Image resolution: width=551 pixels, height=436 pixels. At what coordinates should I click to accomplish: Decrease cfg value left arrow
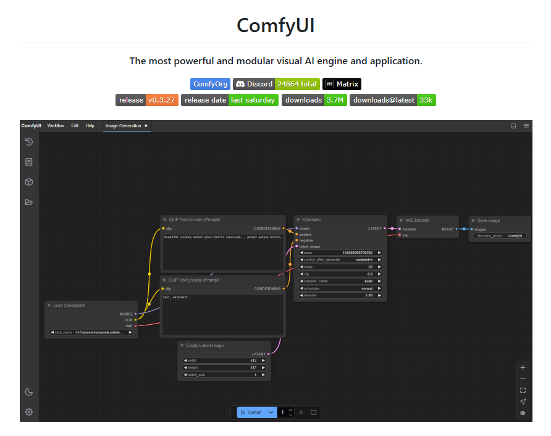click(301, 274)
